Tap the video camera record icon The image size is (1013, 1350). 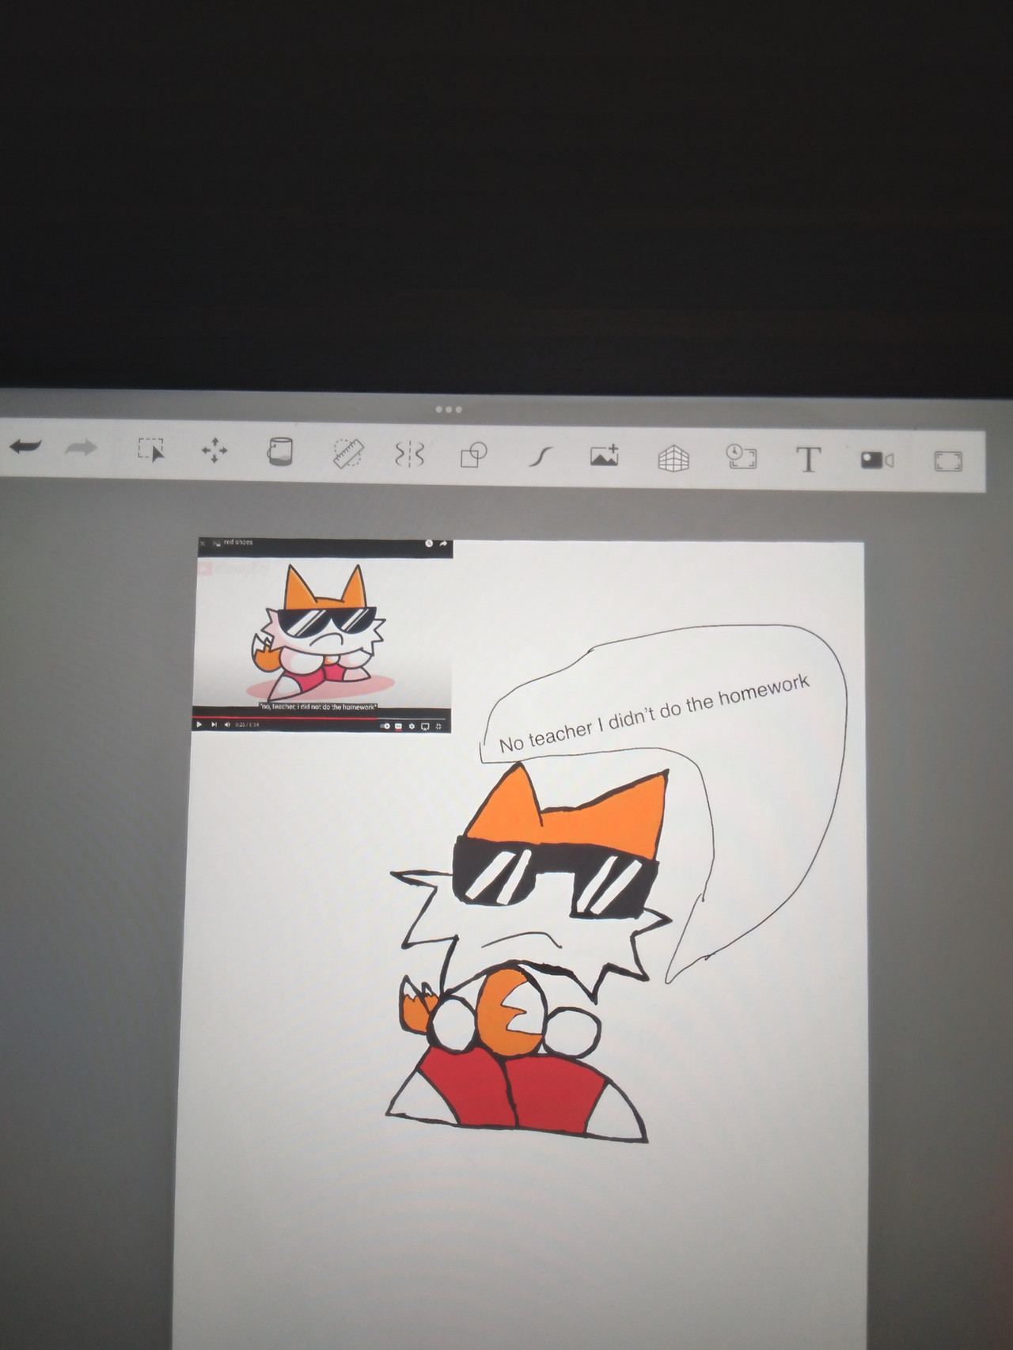point(877,460)
